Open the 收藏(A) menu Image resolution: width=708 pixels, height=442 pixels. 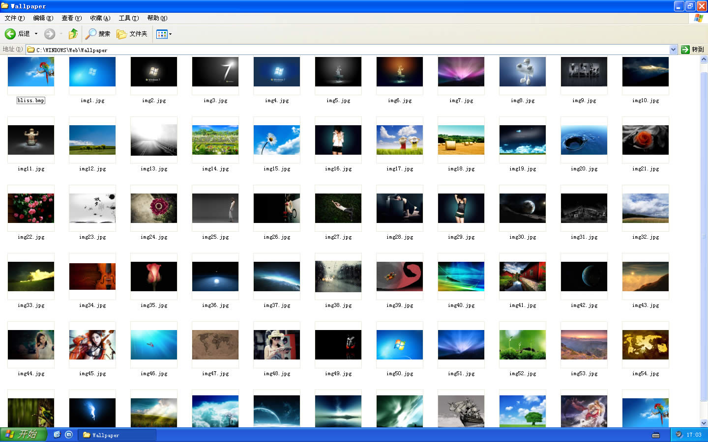[x=100, y=18]
